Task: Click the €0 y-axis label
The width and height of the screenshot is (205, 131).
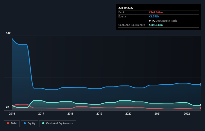Action: pos(7,107)
